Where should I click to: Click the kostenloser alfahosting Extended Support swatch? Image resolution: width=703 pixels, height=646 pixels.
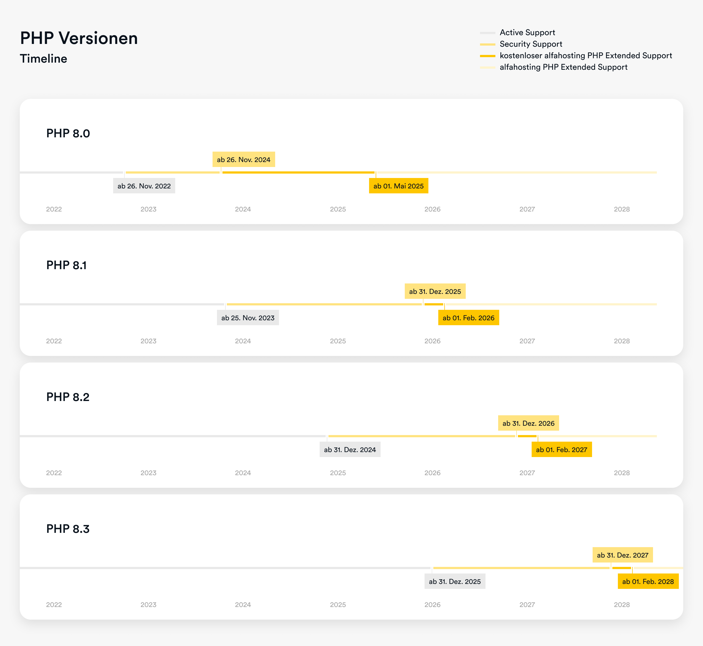(487, 56)
